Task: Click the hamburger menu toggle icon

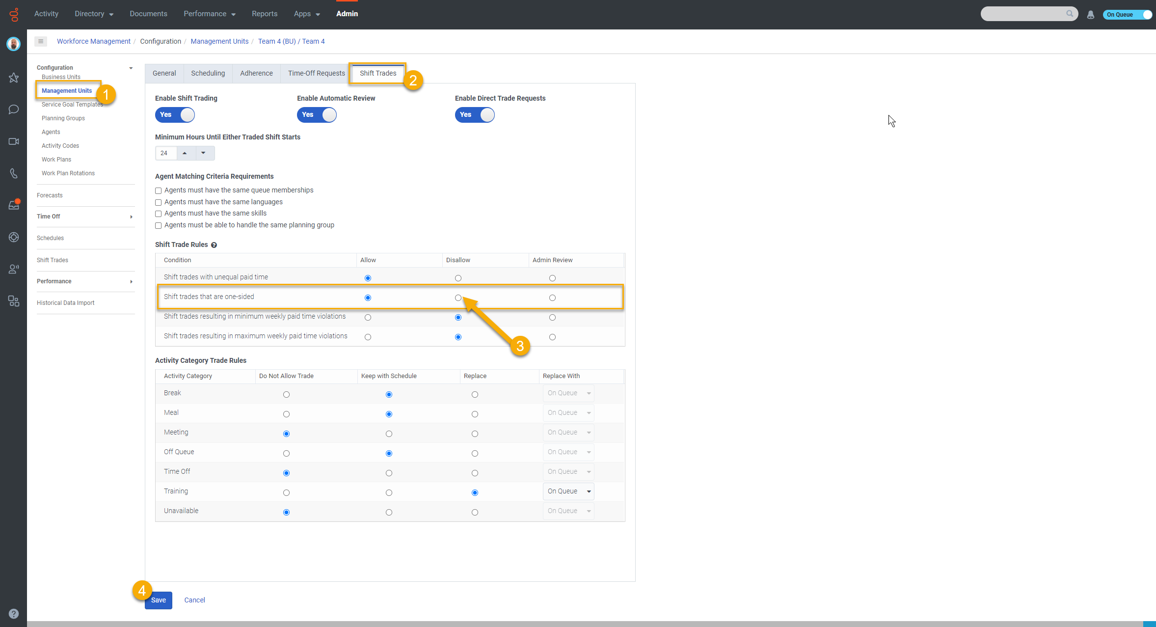Action: pos(41,41)
